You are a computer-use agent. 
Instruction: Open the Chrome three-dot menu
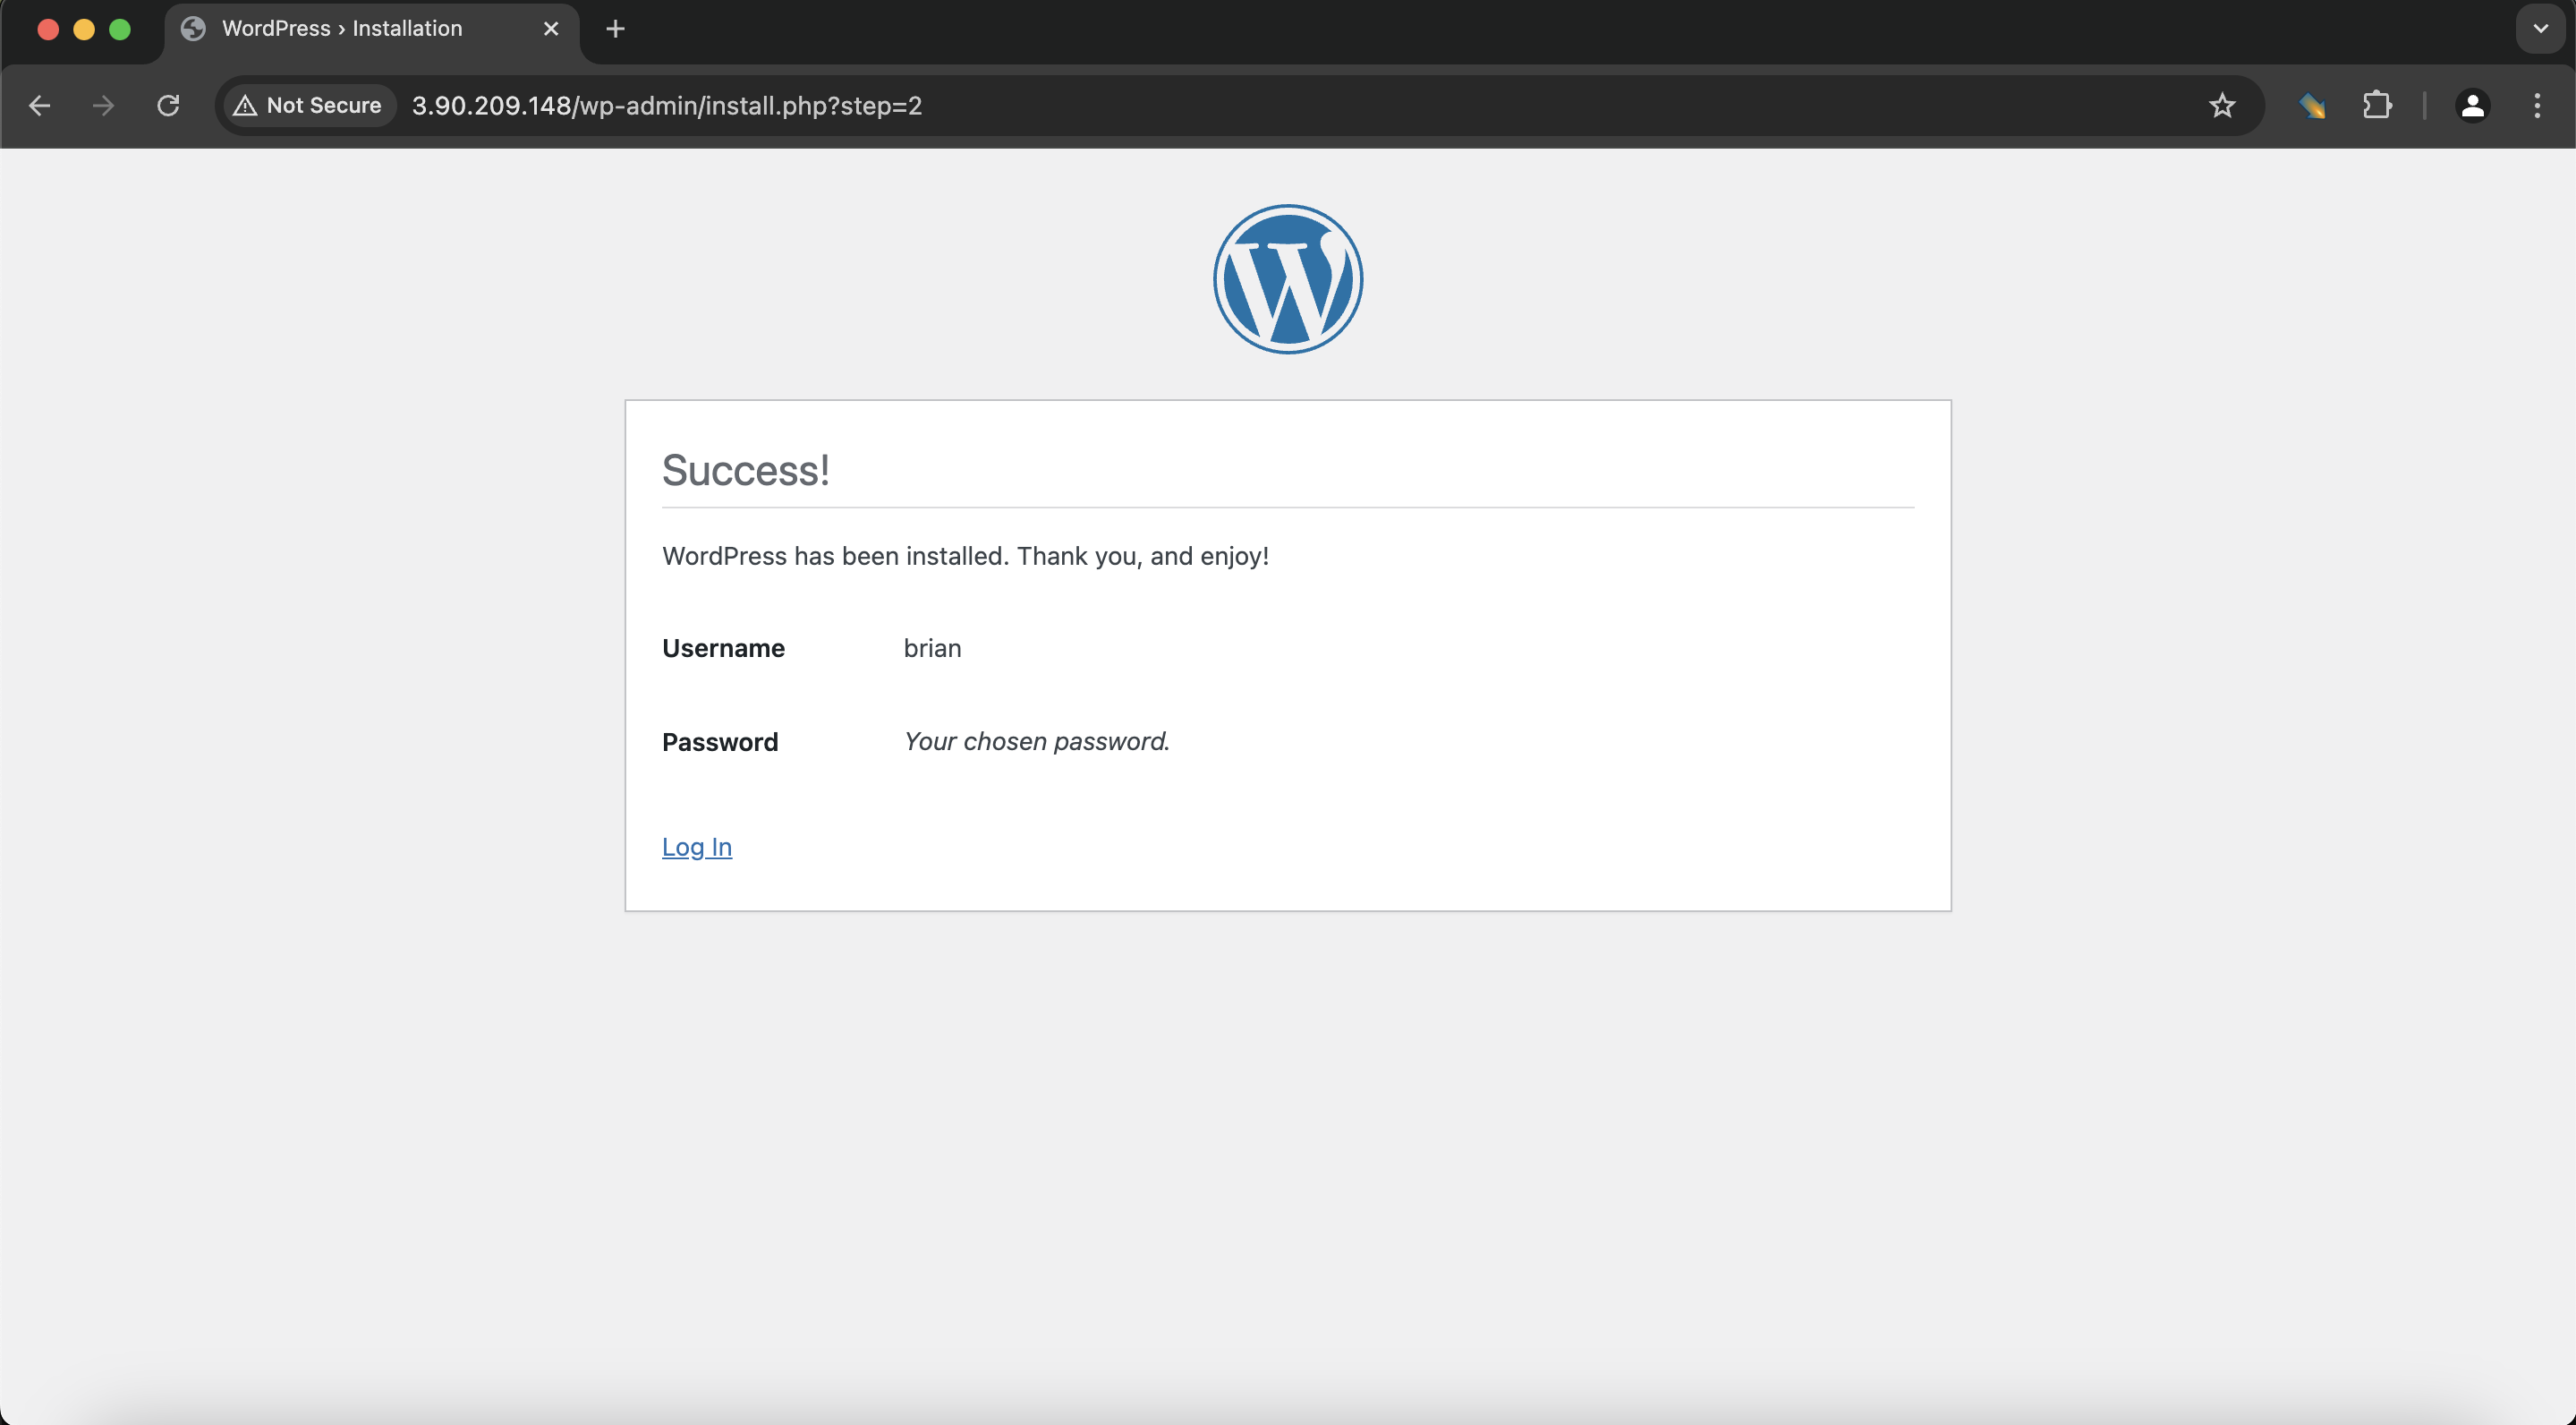coord(2537,107)
